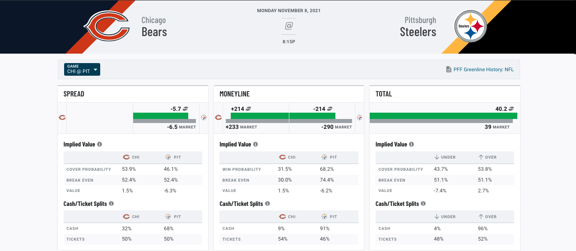Click document icon next to PFF Greenline History

click(448, 69)
